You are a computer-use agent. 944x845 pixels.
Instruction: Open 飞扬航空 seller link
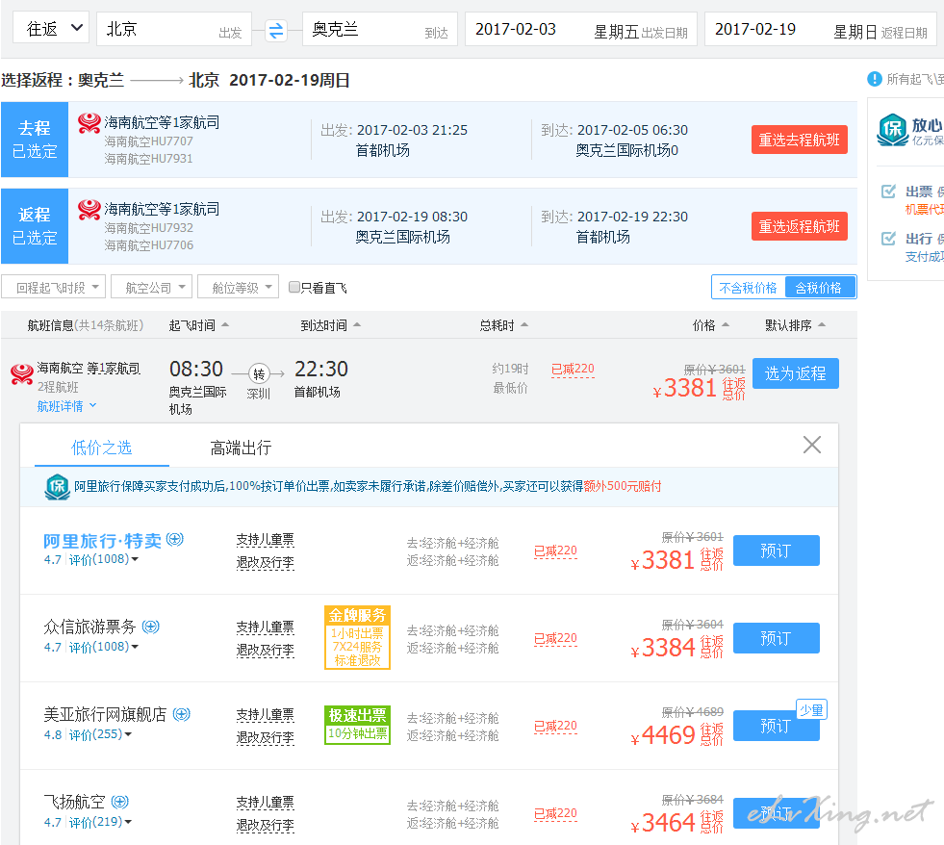(x=75, y=802)
